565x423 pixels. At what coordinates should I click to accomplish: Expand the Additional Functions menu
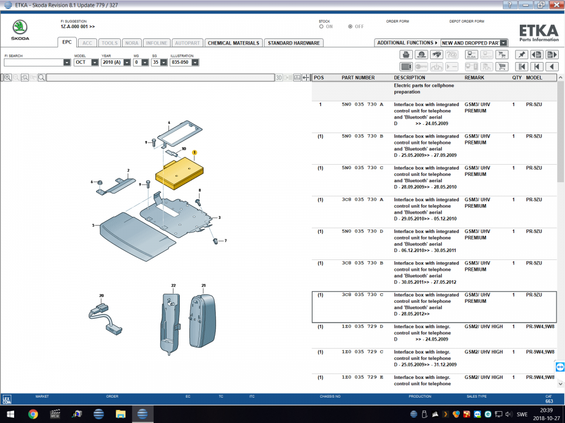[x=407, y=43]
